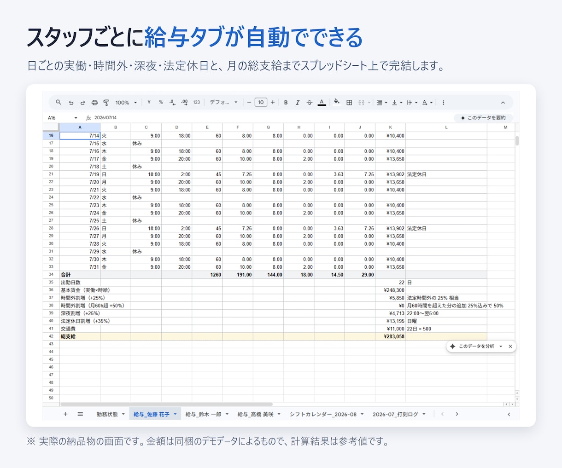Open text rotation dropdown
Image resolution: width=562 pixels, height=468 pixels.
pos(427,103)
